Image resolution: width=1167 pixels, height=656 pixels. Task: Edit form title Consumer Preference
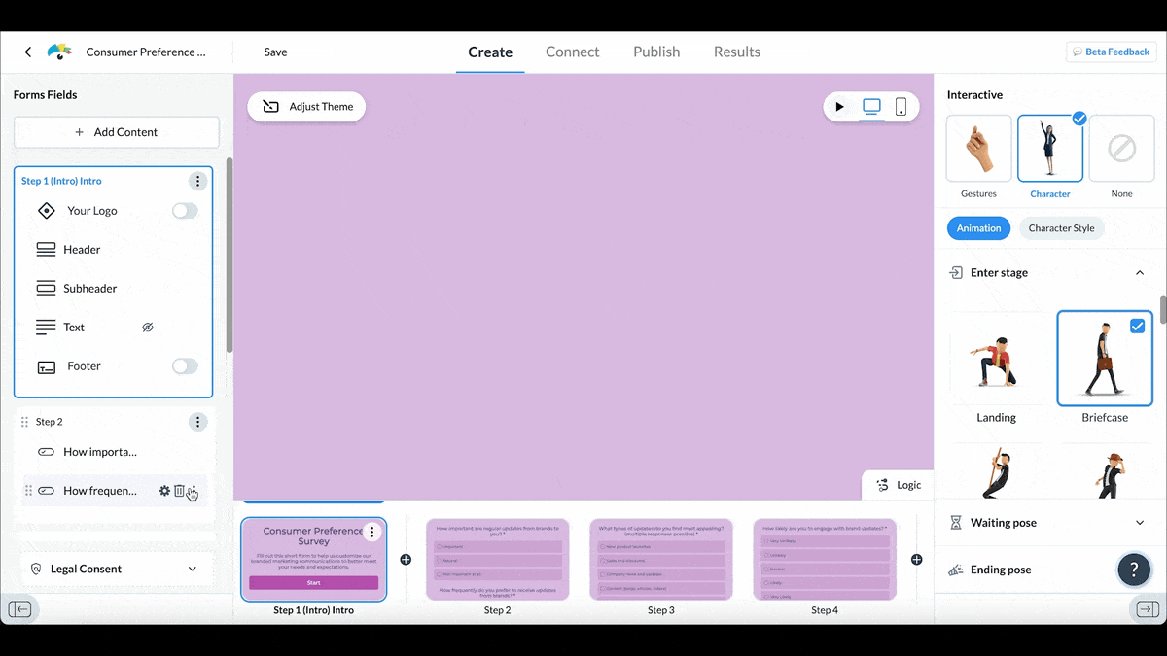tap(146, 52)
